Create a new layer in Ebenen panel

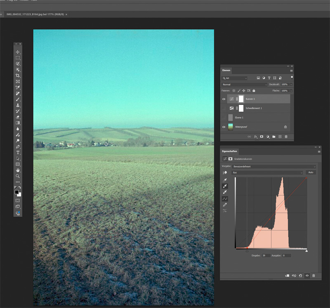[280, 137]
